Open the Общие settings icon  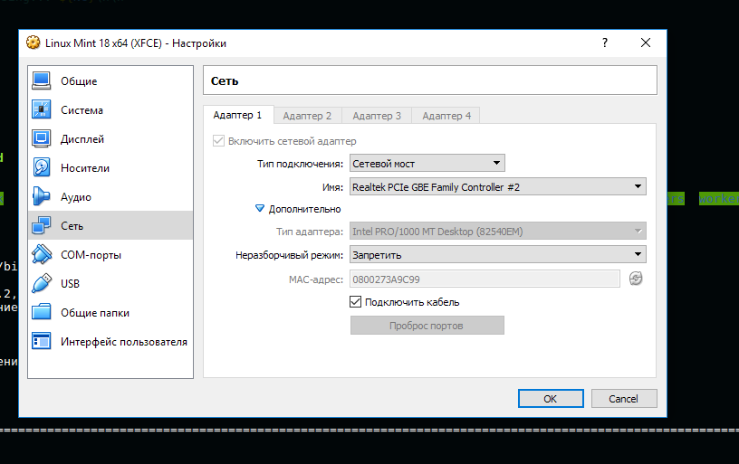[41, 80]
